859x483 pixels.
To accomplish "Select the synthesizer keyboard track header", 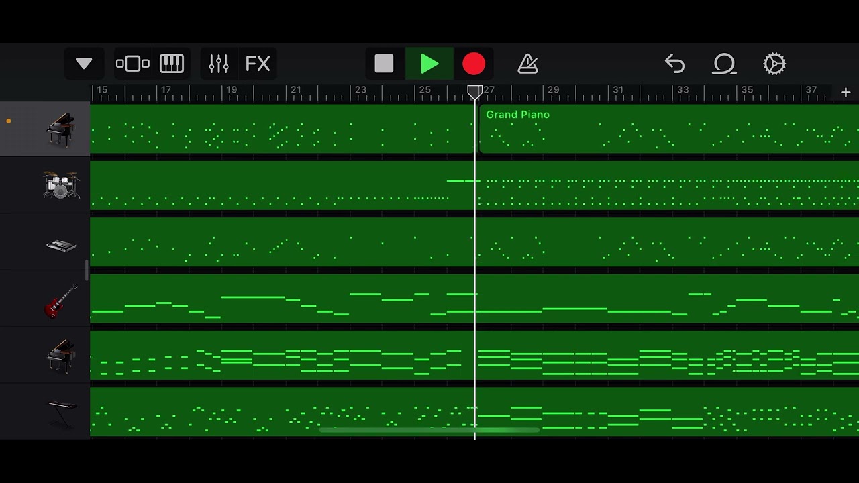I will click(45, 242).
